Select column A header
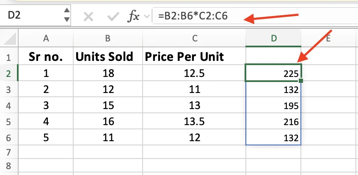The height and width of the screenshot is (175, 358). click(x=46, y=38)
